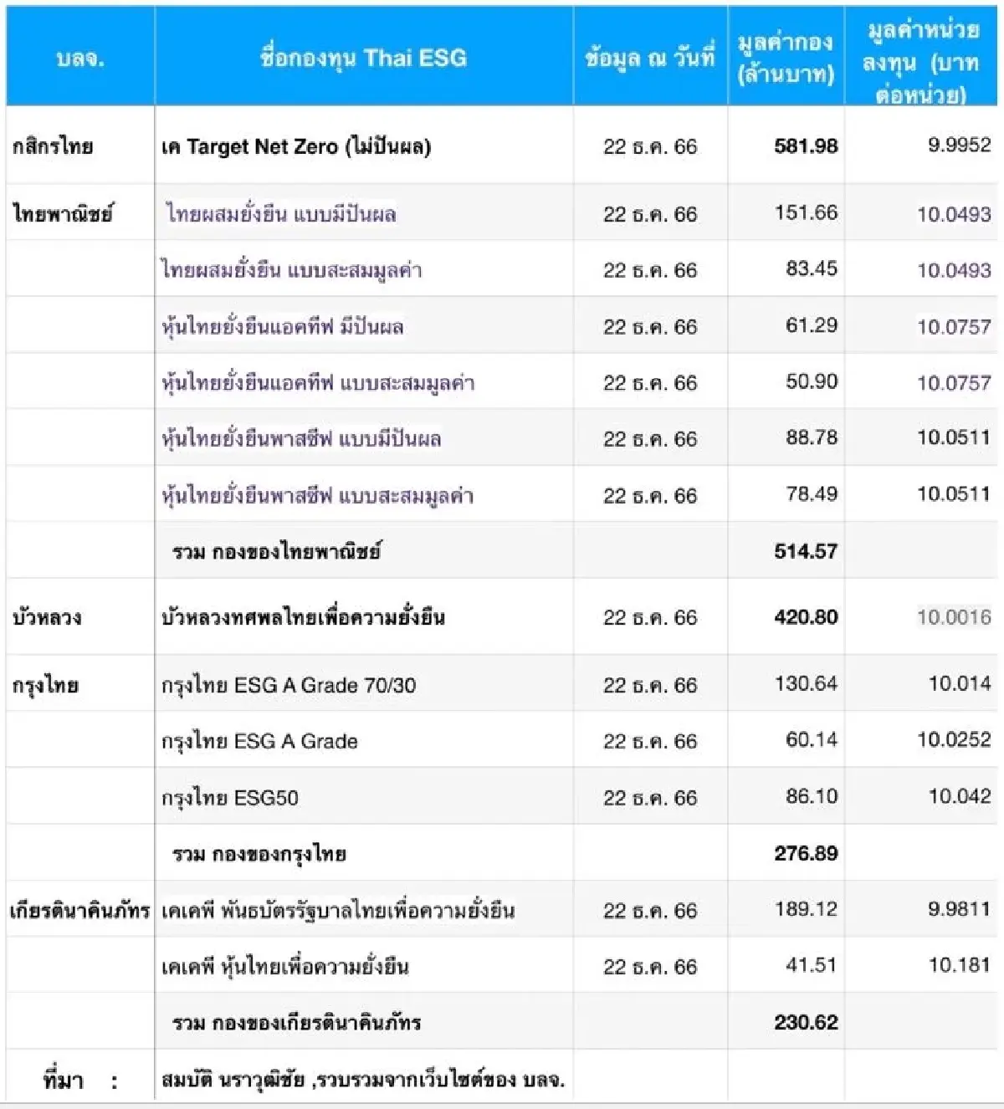Click หุ้นไทยยั่งยืนแอคทีฟ มีปันผล fund name
This screenshot has height=1109, width=1004.
283,326
